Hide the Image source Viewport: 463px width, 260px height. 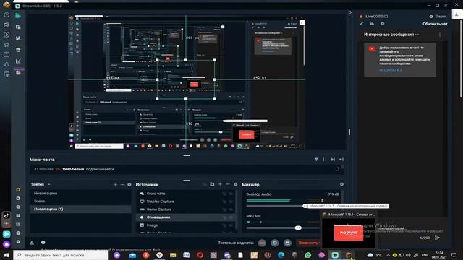(x=231, y=225)
